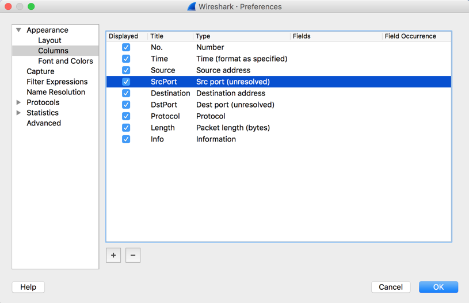Click the type cell 'Destination address'
The width and height of the screenshot is (469, 303).
pyautogui.click(x=231, y=93)
